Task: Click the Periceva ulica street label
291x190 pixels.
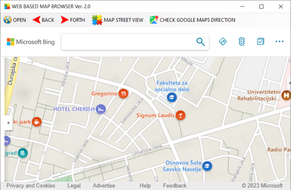Action: pyautogui.click(x=65, y=74)
